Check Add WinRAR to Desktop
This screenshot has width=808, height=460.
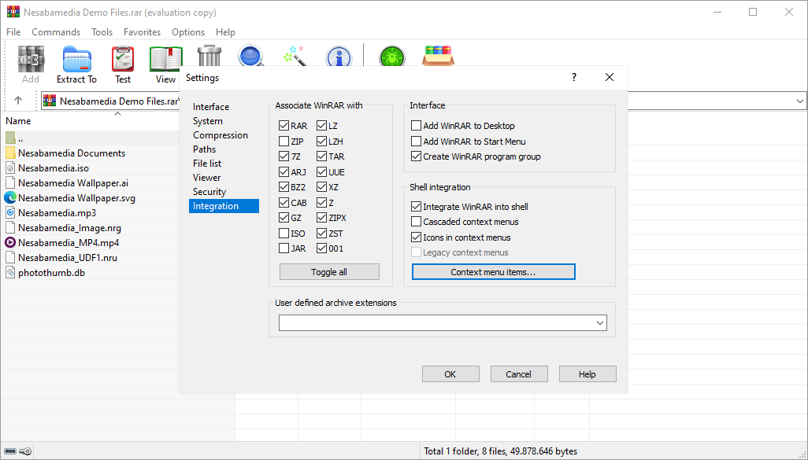(417, 126)
